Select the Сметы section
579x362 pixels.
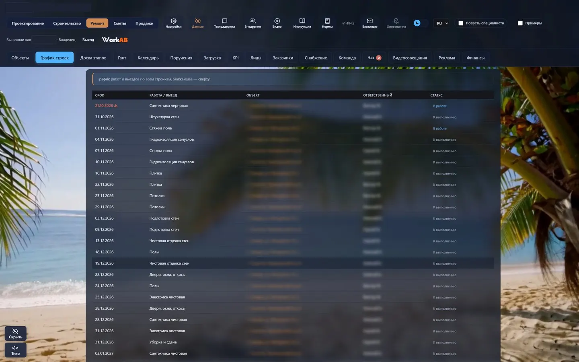coord(120,23)
